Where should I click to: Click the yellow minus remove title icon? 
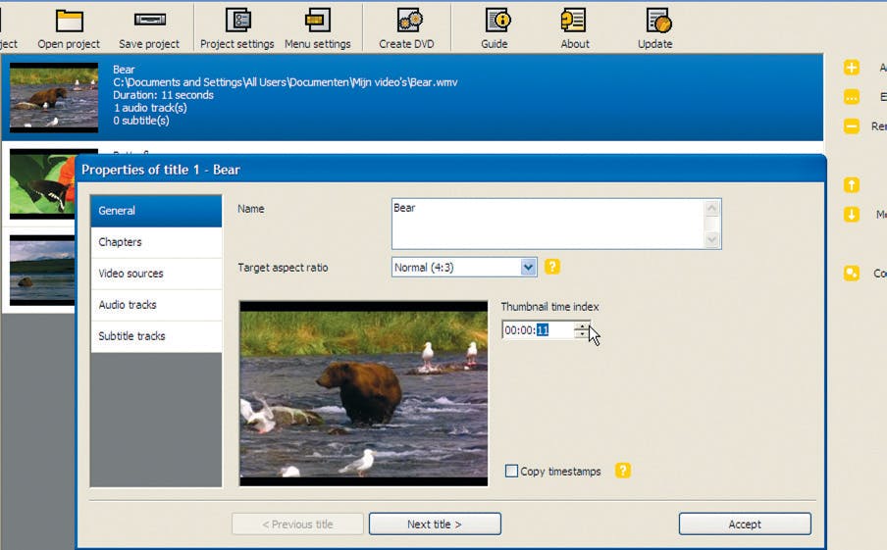point(852,125)
